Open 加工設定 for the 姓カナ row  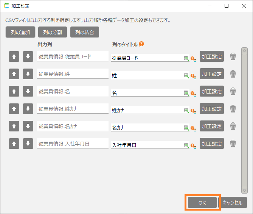click(211, 109)
